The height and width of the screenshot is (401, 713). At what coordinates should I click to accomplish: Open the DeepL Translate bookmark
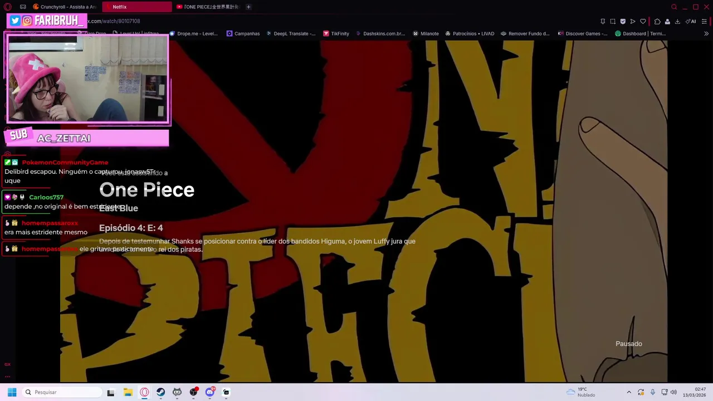pos(291,33)
